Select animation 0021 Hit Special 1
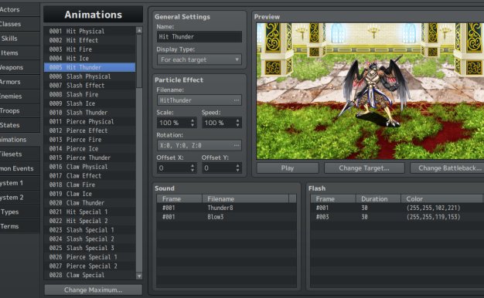The width and height of the screenshot is (484, 298). coord(90,212)
